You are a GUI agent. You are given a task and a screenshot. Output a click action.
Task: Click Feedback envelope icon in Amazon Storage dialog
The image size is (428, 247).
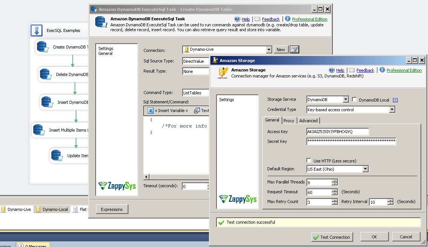pos(352,70)
